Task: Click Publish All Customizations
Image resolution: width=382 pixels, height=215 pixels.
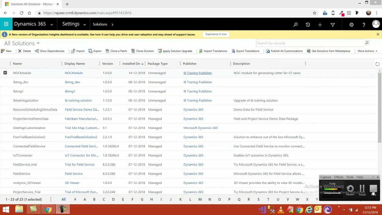Action: [x=284, y=51]
